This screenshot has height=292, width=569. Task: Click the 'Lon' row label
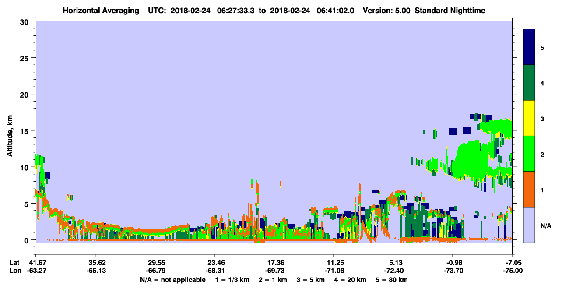(14, 271)
